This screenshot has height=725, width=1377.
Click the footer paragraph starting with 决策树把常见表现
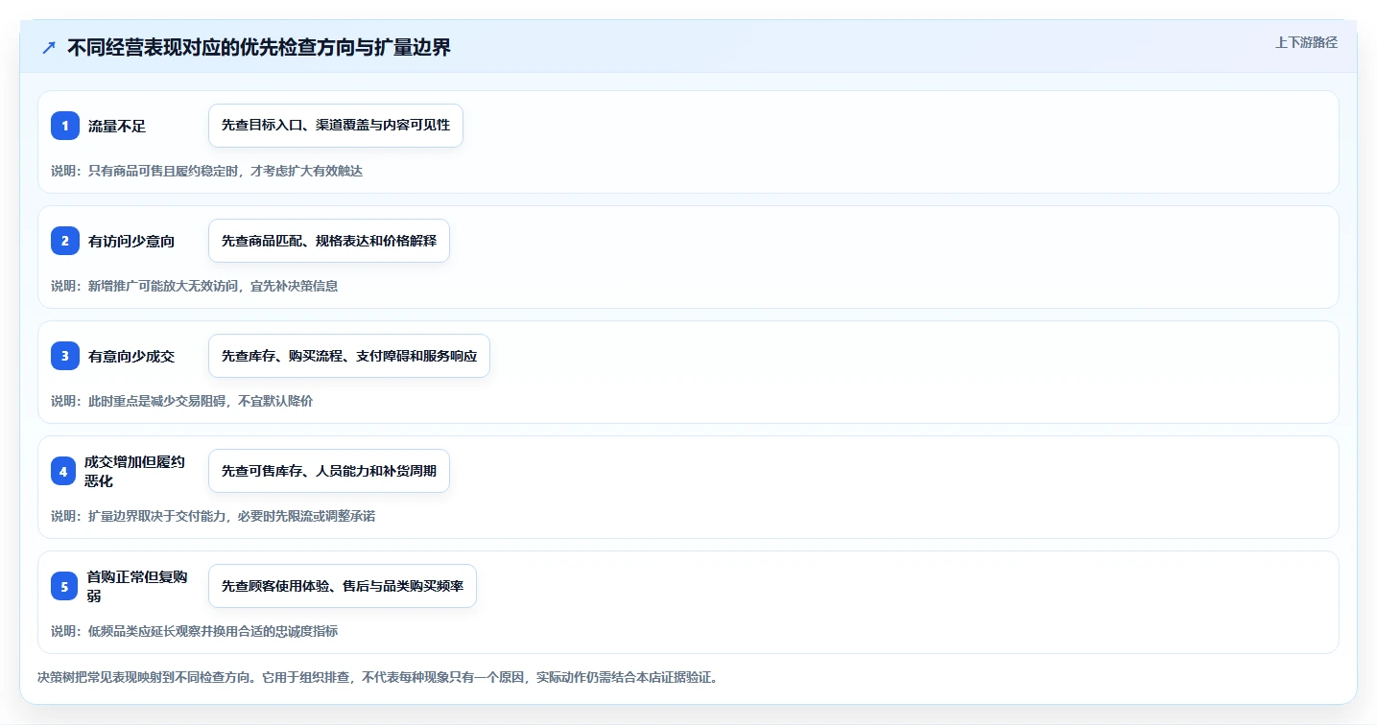[x=377, y=677]
